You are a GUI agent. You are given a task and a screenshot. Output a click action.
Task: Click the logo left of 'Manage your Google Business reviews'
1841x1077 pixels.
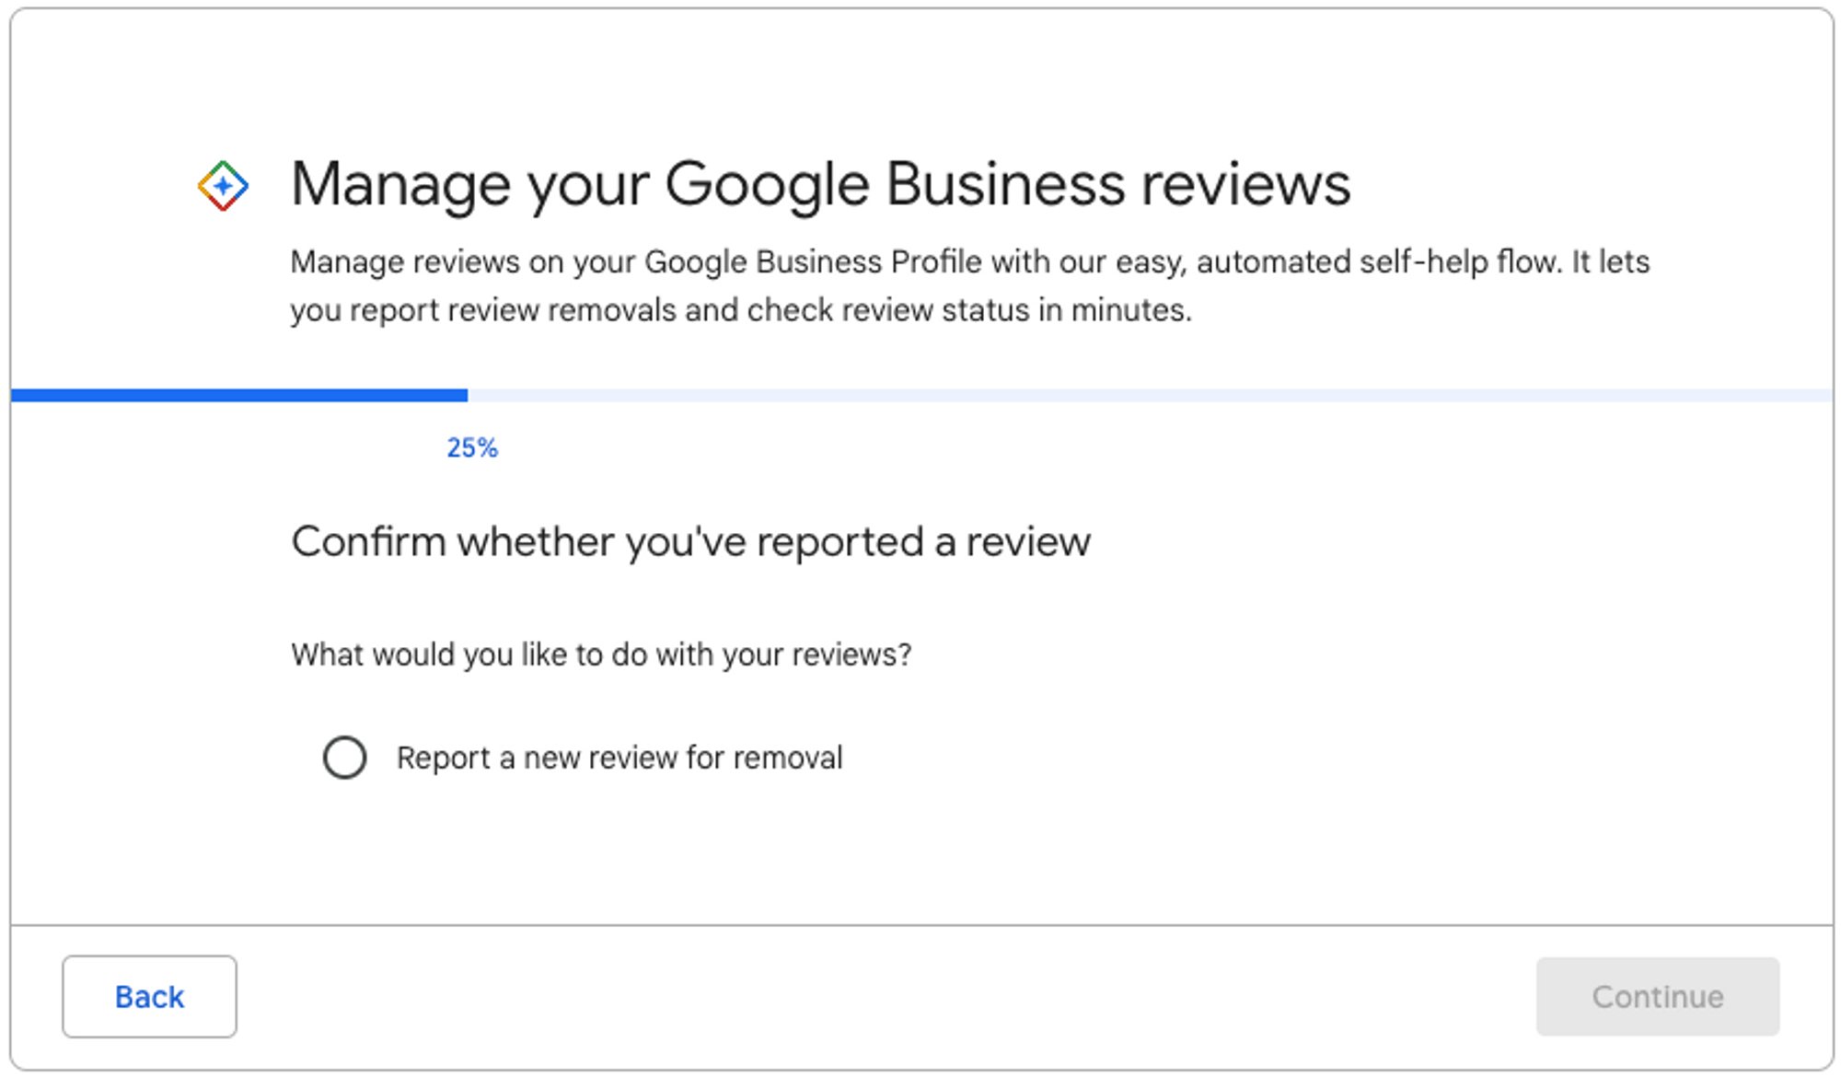click(x=222, y=185)
